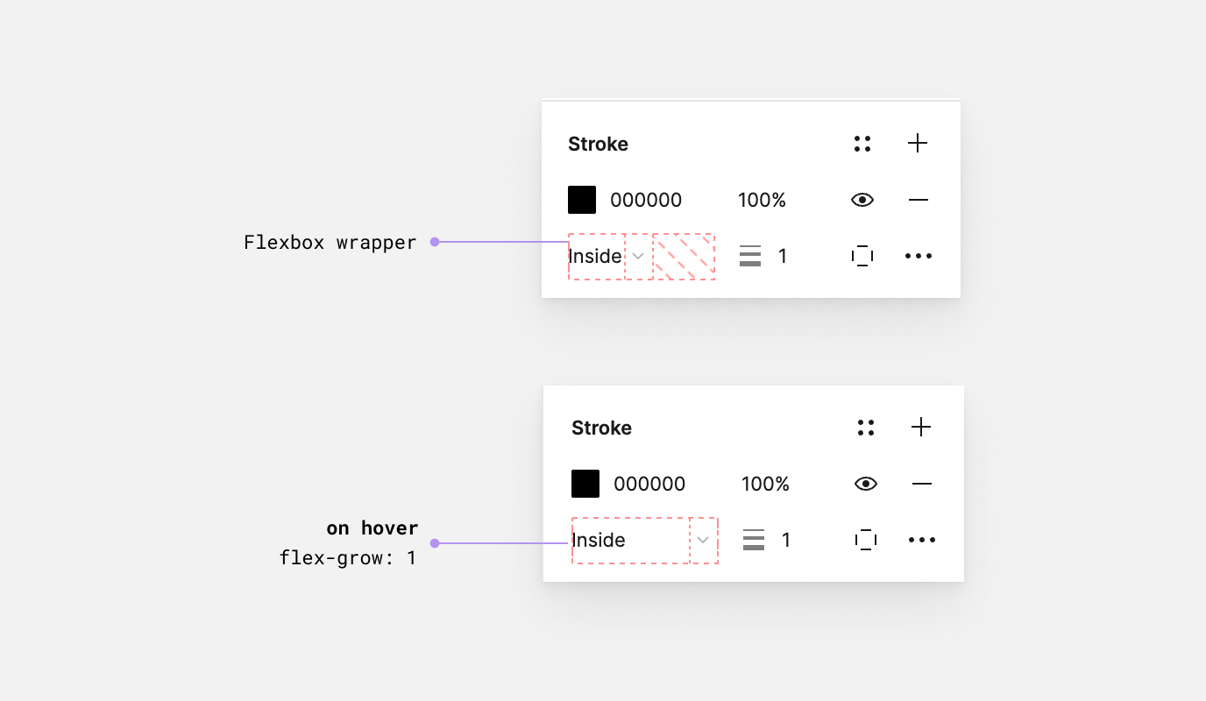The height and width of the screenshot is (701, 1206).
Task: Click the 000000 hex field in upper panel
Action: click(x=646, y=200)
